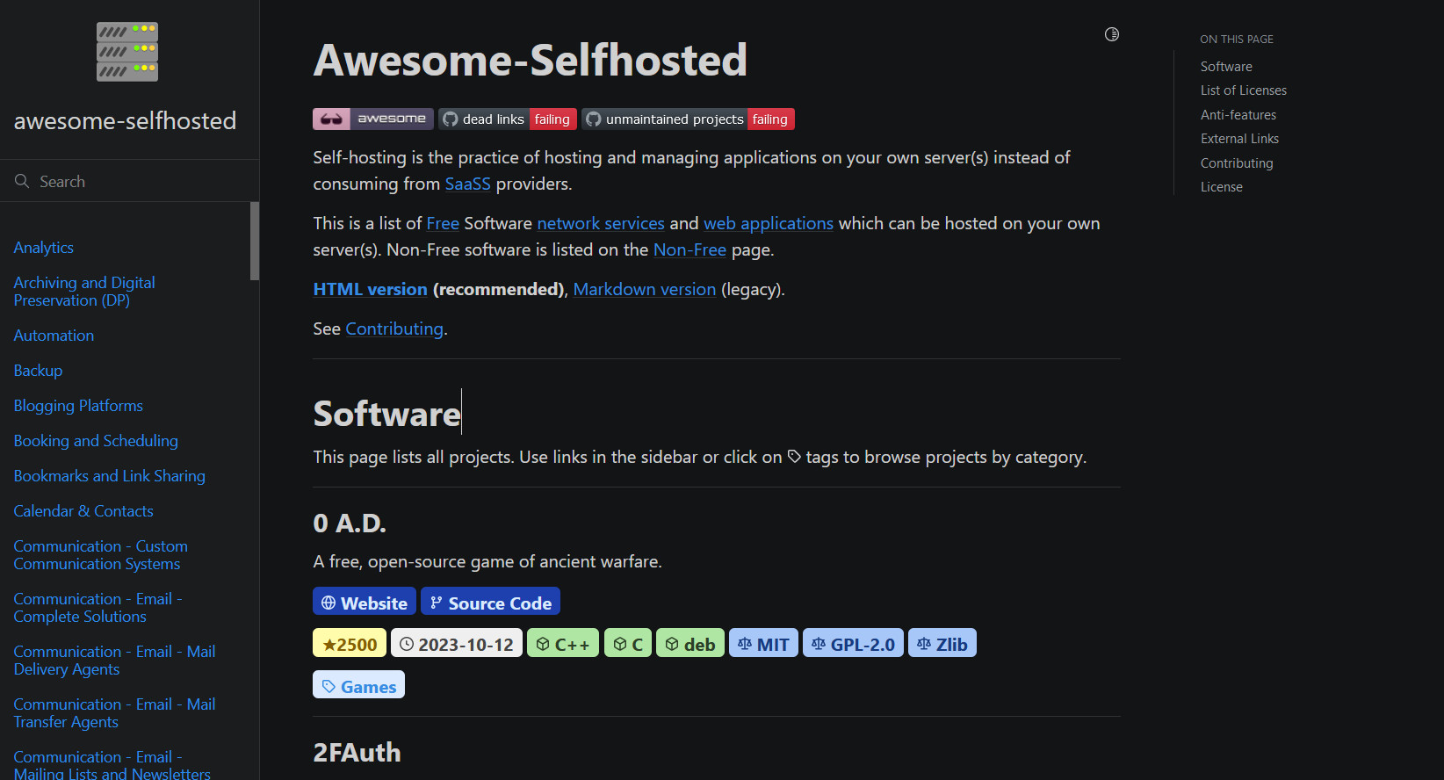Open the 0 A.D. Website button
Image resolution: width=1444 pixels, height=780 pixels.
[x=365, y=602]
